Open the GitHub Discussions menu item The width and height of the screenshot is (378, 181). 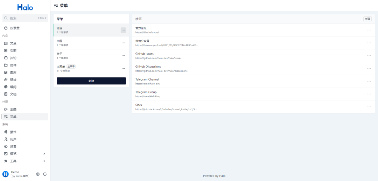253,69
